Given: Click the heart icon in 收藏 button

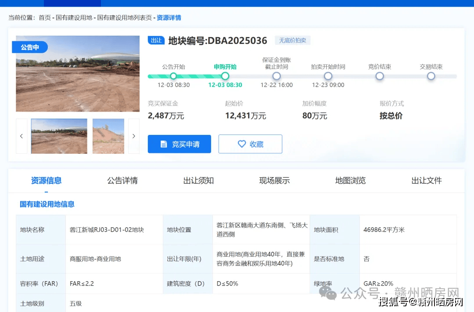Looking at the screenshot, I should tap(241, 144).
